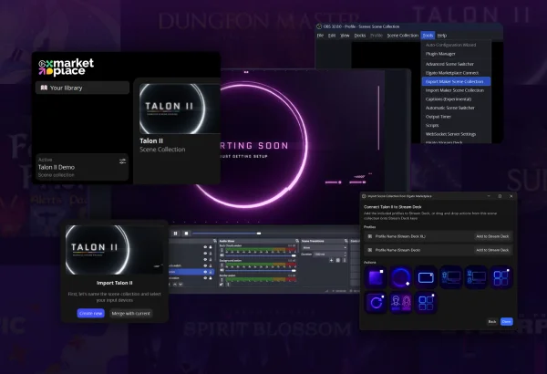
Task: Open the Tools menu in OBS
Action: [428, 36]
